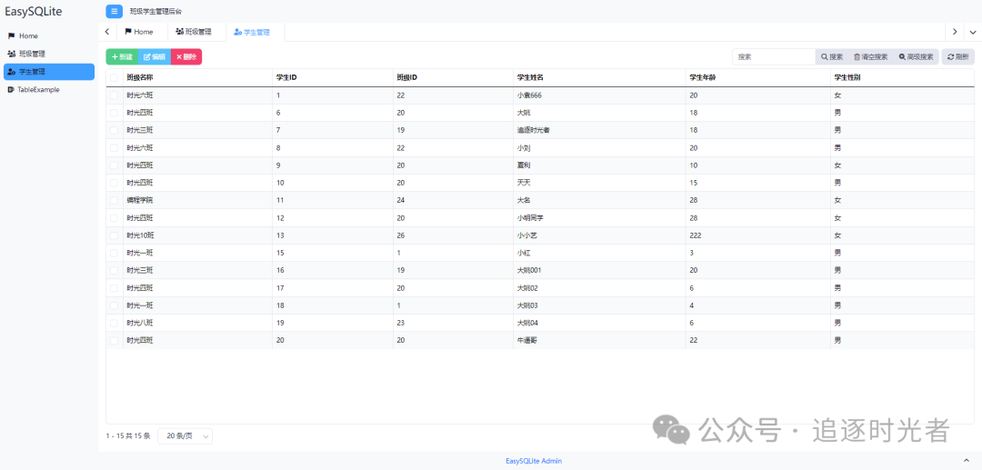This screenshot has width=982, height=470.
Task: Open the 20 条/页 page size dropdown
Action: [185, 436]
